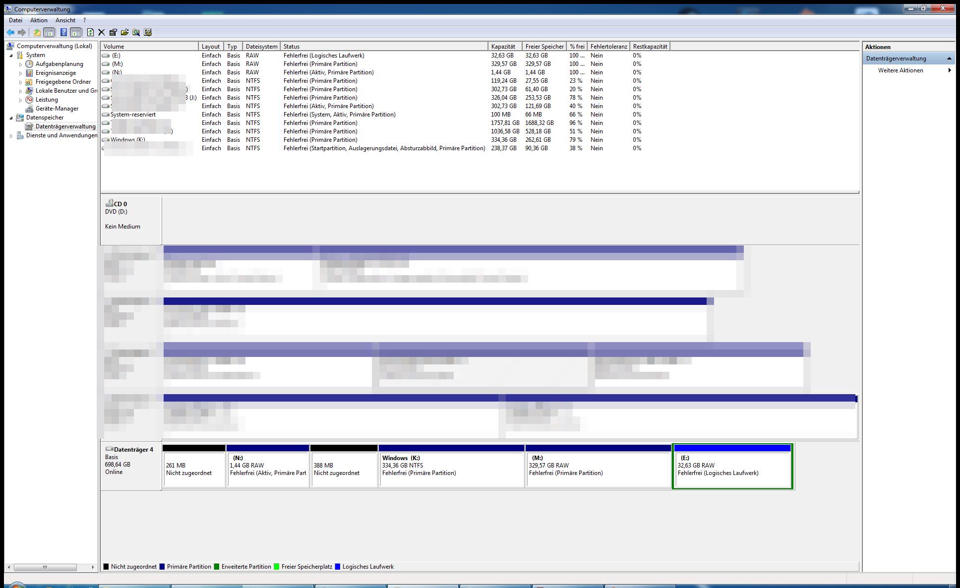Open Weitere Aktionen in actions pane
Screen dimensions: 960x588
pos(900,70)
